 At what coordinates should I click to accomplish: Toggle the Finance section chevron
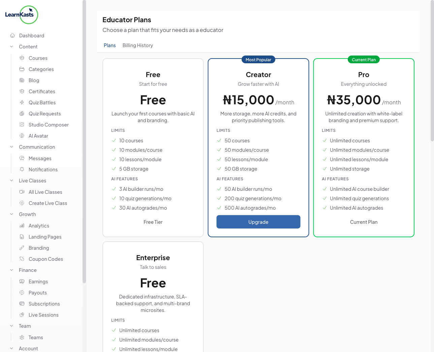11,270
